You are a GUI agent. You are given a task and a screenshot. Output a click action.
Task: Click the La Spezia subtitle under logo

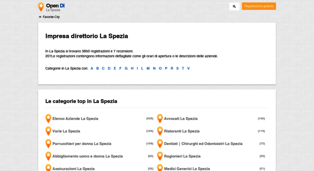pyautogui.click(x=53, y=10)
